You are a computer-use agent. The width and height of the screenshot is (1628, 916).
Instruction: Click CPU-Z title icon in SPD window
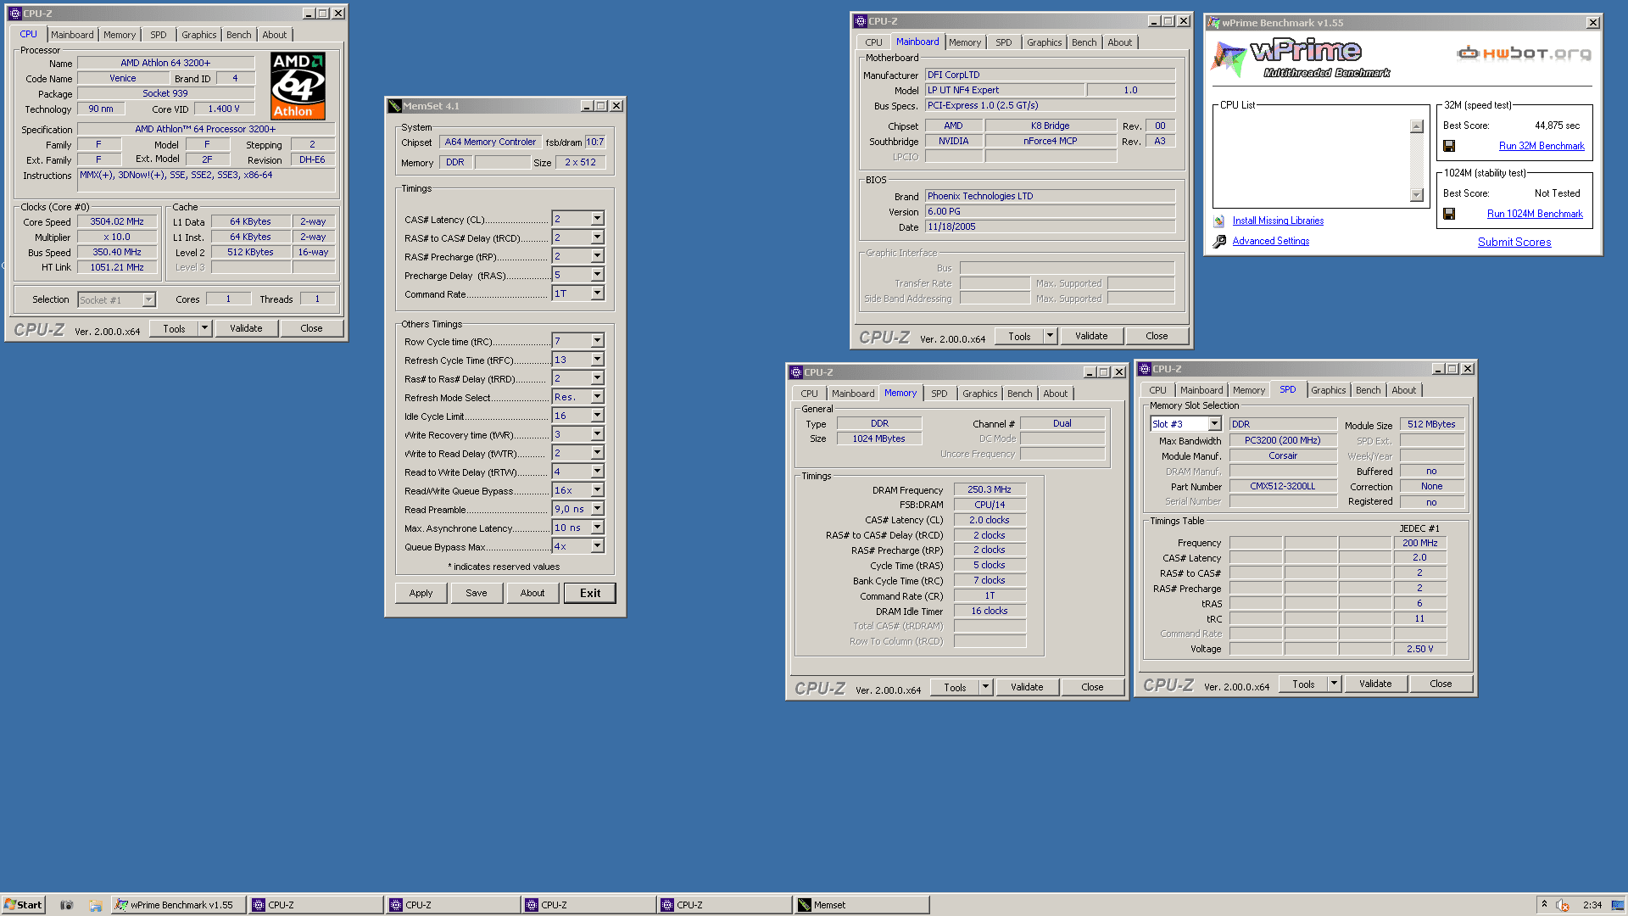point(1145,369)
